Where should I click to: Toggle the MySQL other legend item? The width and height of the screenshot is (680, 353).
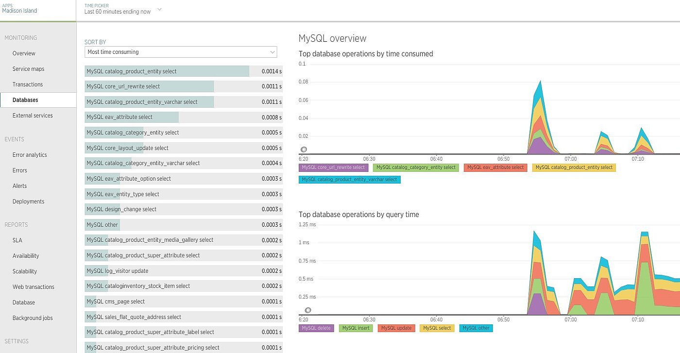[x=476, y=328]
